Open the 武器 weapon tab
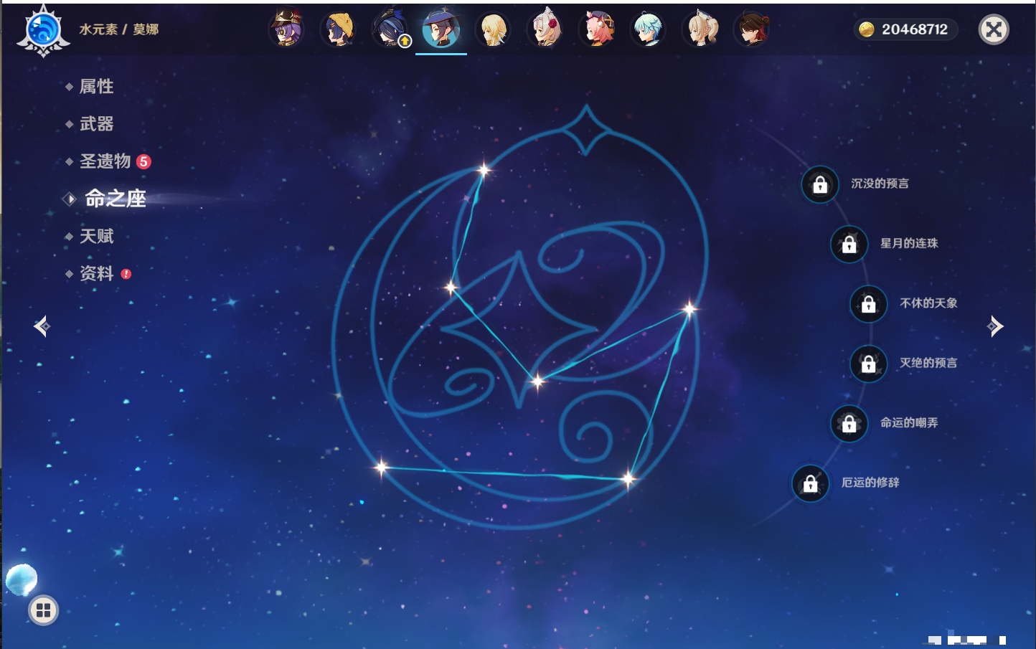1036x649 pixels. (96, 124)
